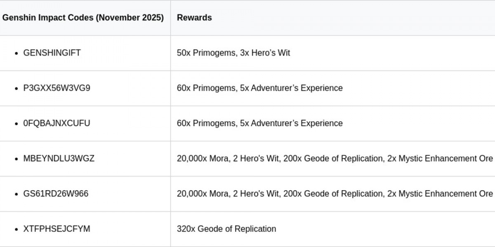The width and height of the screenshot is (495, 247).
Task: Click the GS61RD26W966 code
Action: 56,193
